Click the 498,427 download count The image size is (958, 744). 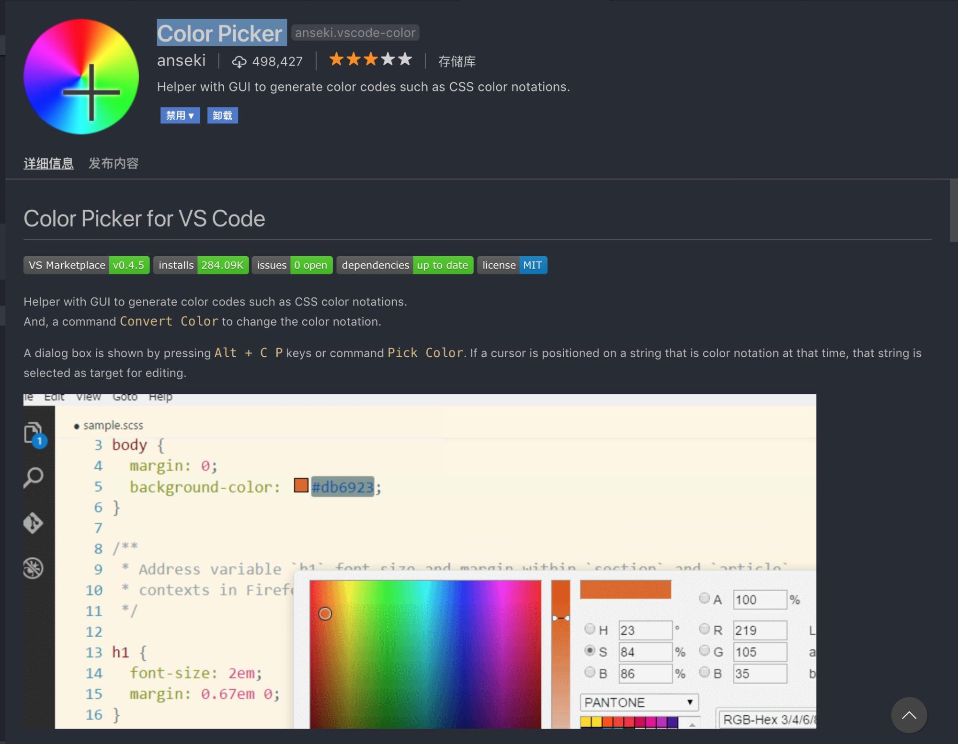coord(277,61)
